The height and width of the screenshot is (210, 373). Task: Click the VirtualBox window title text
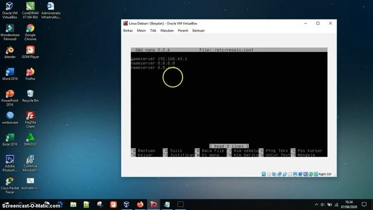click(x=163, y=23)
